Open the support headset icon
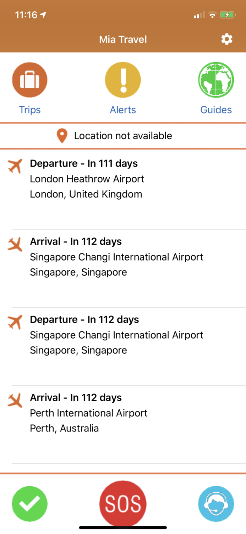 216,503
